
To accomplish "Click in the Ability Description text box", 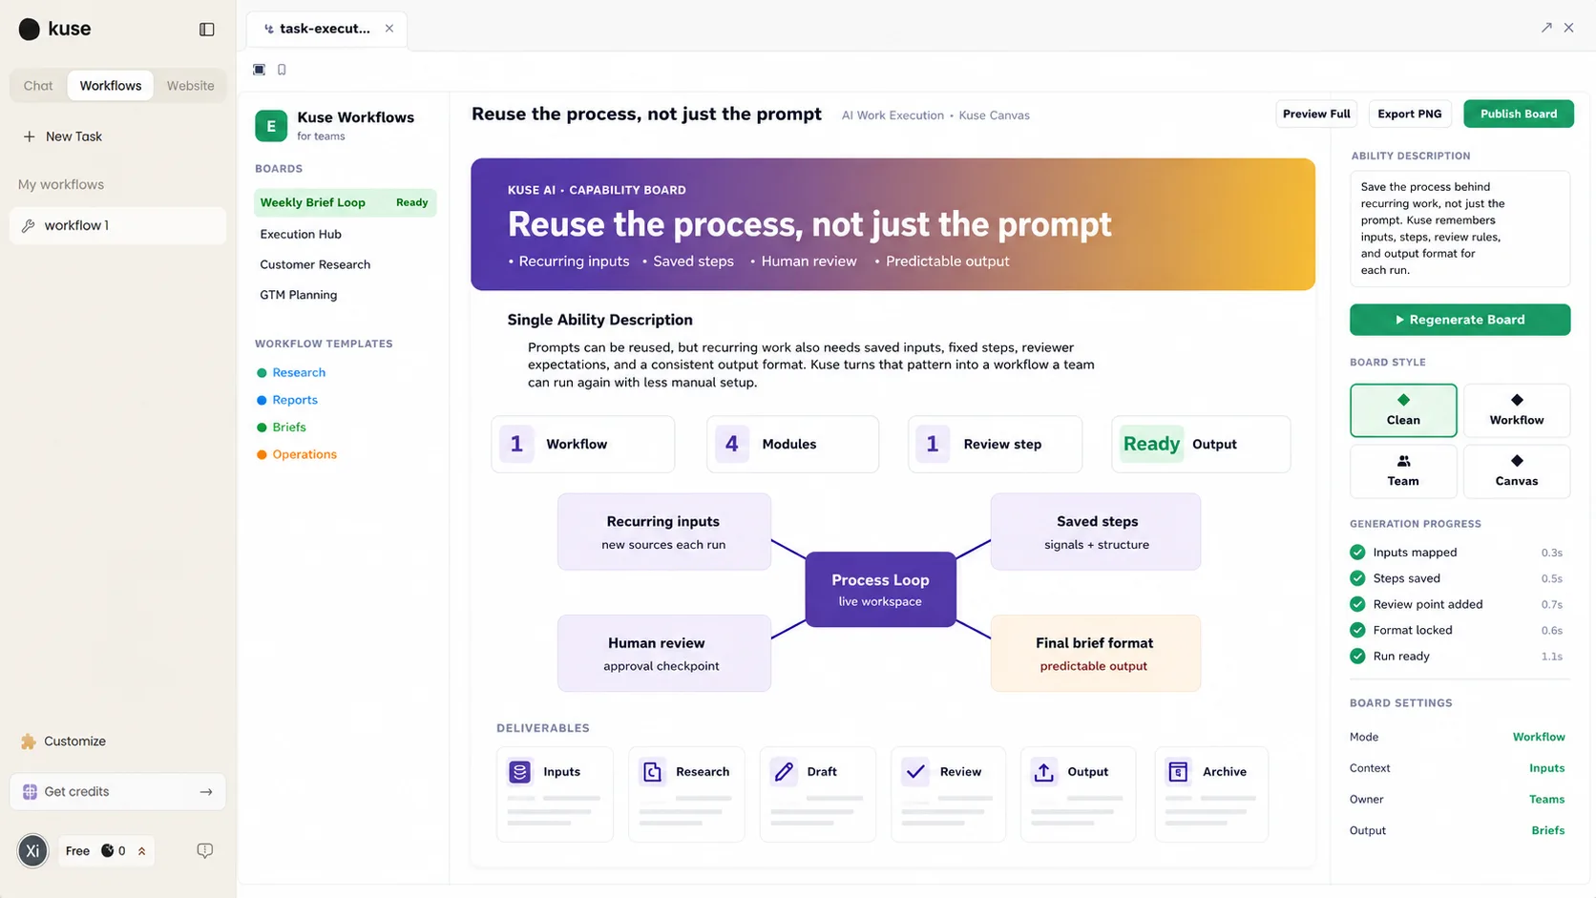I will tap(1459, 229).
